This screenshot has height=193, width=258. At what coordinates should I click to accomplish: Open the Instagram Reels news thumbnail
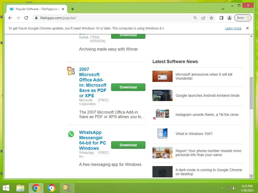click(163, 114)
